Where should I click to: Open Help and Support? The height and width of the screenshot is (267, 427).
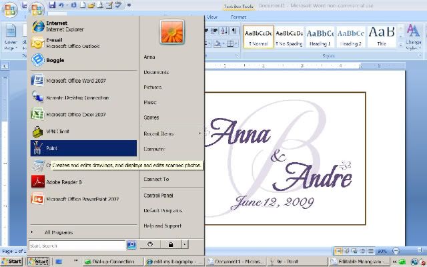pos(162,226)
